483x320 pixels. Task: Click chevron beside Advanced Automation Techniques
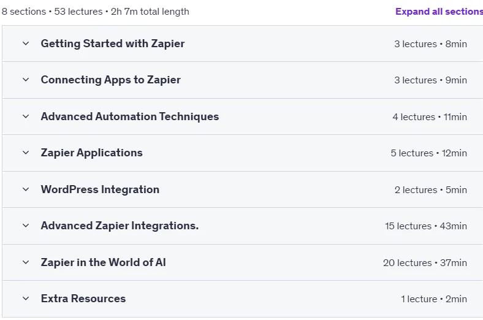coord(26,116)
